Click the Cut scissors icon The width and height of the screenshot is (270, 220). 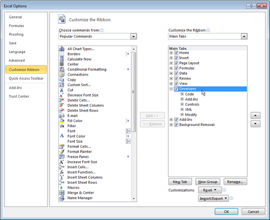tap(62, 90)
